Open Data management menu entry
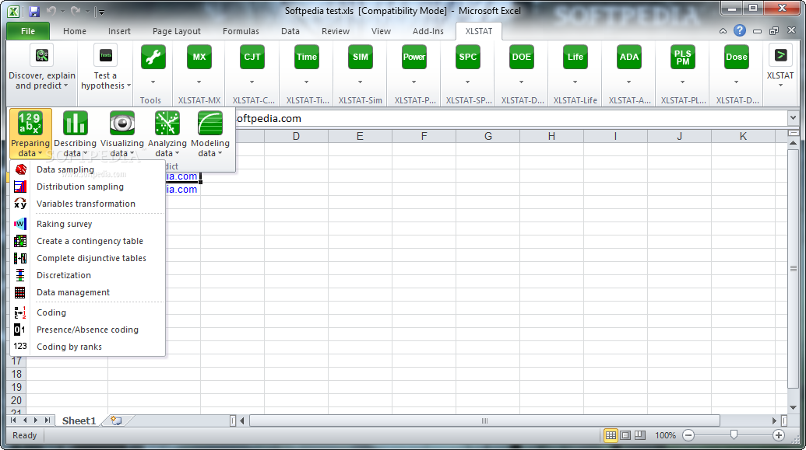 tap(88, 292)
